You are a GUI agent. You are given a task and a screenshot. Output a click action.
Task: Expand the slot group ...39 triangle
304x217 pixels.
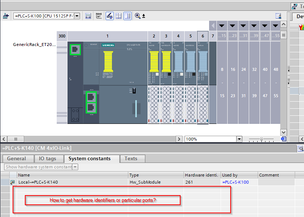pyautogui.click(x=254, y=26)
